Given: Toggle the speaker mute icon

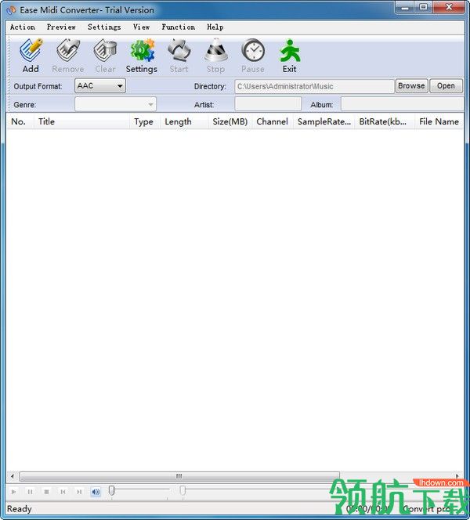Looking at the screenshot, I should pyautogui.click(x=96, y=492).
